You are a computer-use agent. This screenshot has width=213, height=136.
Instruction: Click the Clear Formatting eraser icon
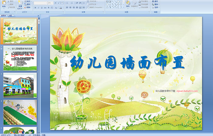pyautogui.click(x=62, y=3)
